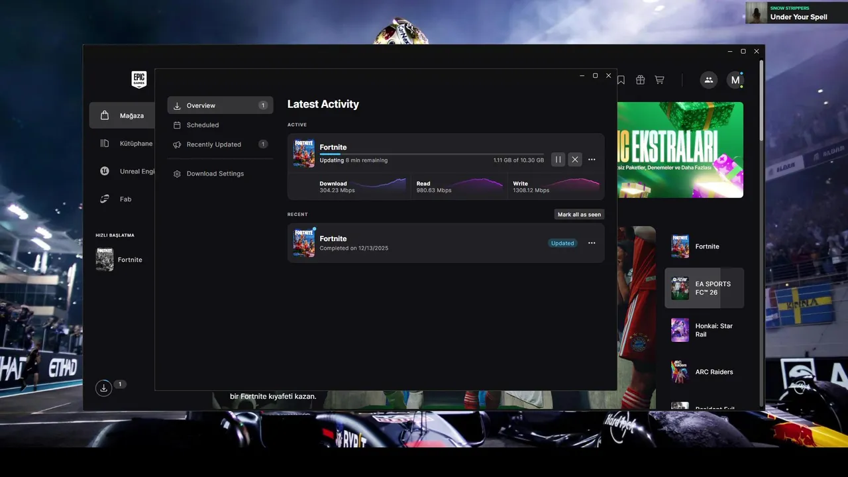Open options menu for active Fortnite download
The image size is (848, 477).
[592, 160]
